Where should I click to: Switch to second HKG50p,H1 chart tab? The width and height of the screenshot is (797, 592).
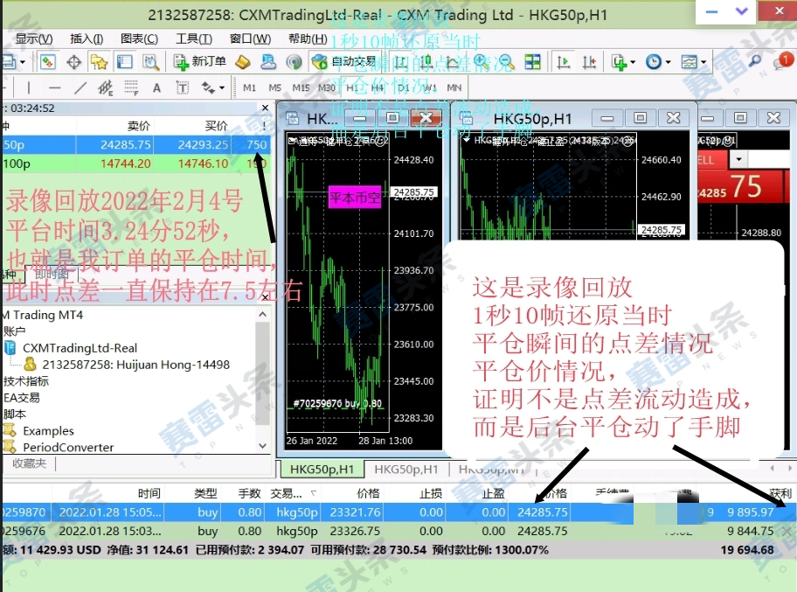(406, 469)
